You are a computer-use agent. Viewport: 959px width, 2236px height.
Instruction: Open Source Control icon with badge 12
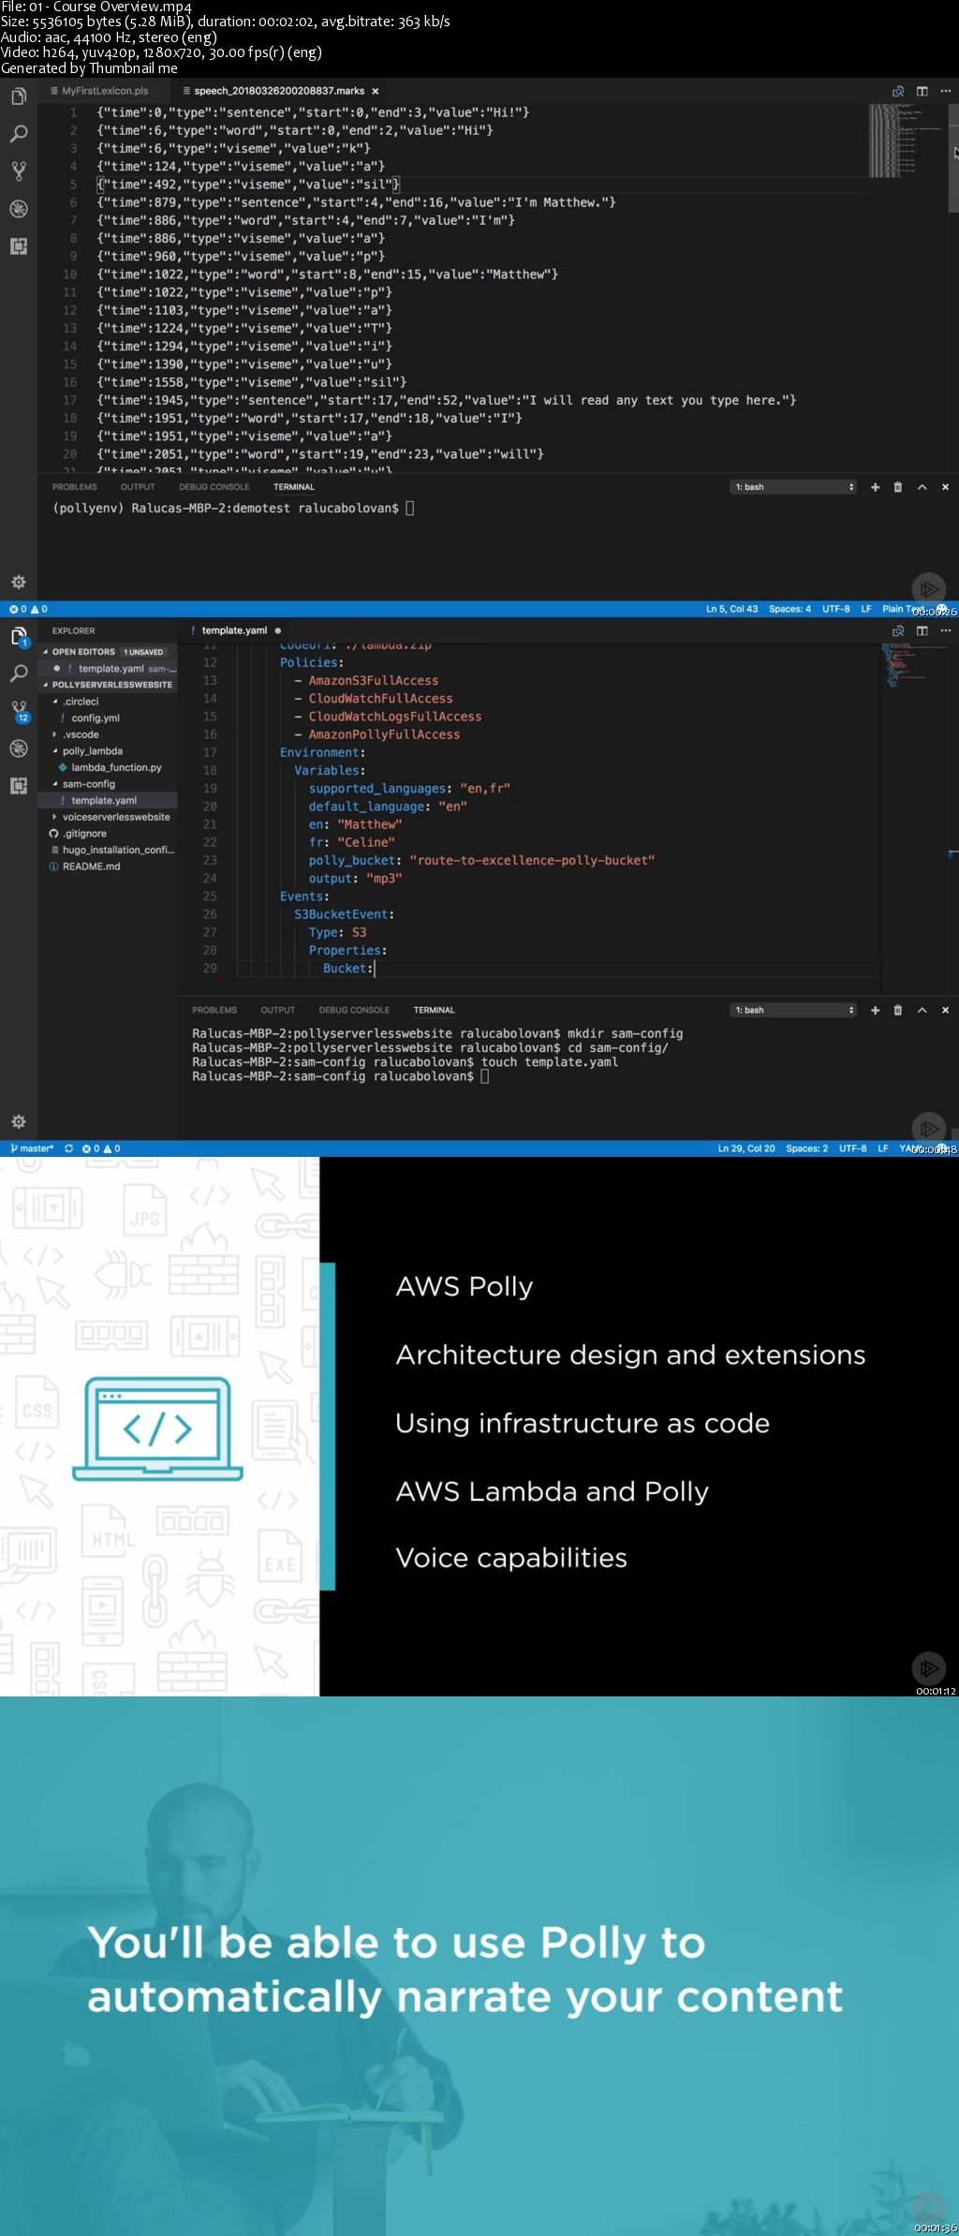pyautogui.click(x=19, y=712)
